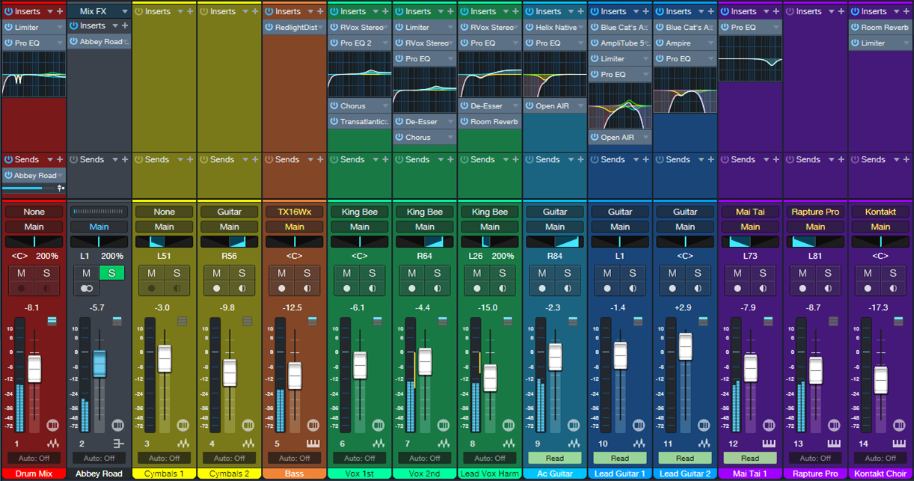The image size is (914, 481).
Task: Open the EQ curve thumbnail on Lead Guitar 1
Action: pos(620,105)
